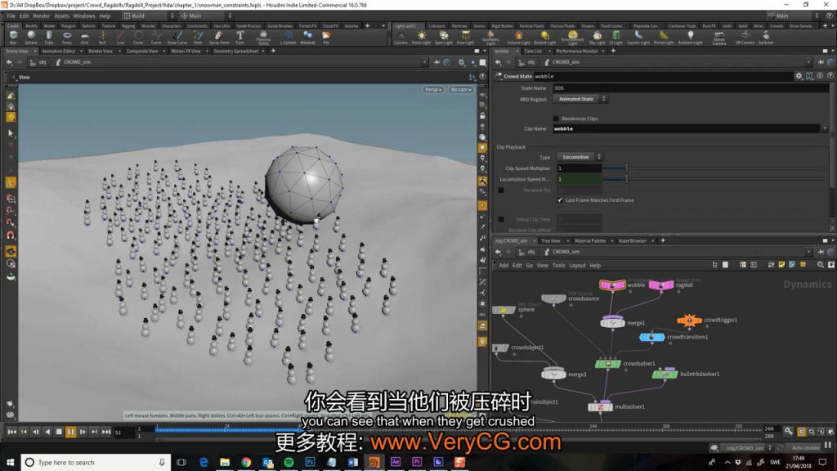Screen dimensions: 837x471
Task: Open the Windows menu
Action: [84, 16]
